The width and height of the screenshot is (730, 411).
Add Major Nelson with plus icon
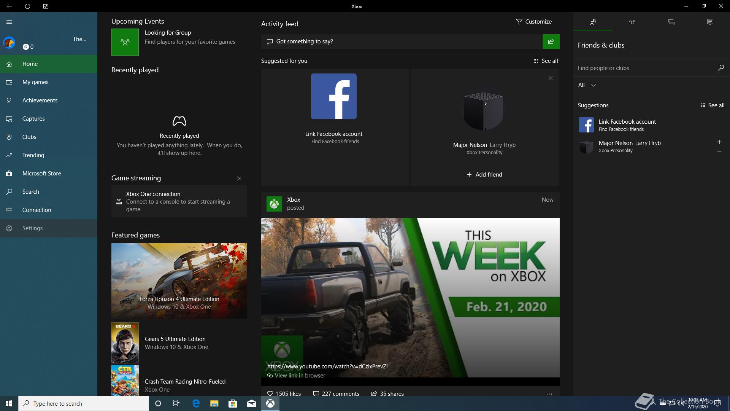(x=719, y=142)
